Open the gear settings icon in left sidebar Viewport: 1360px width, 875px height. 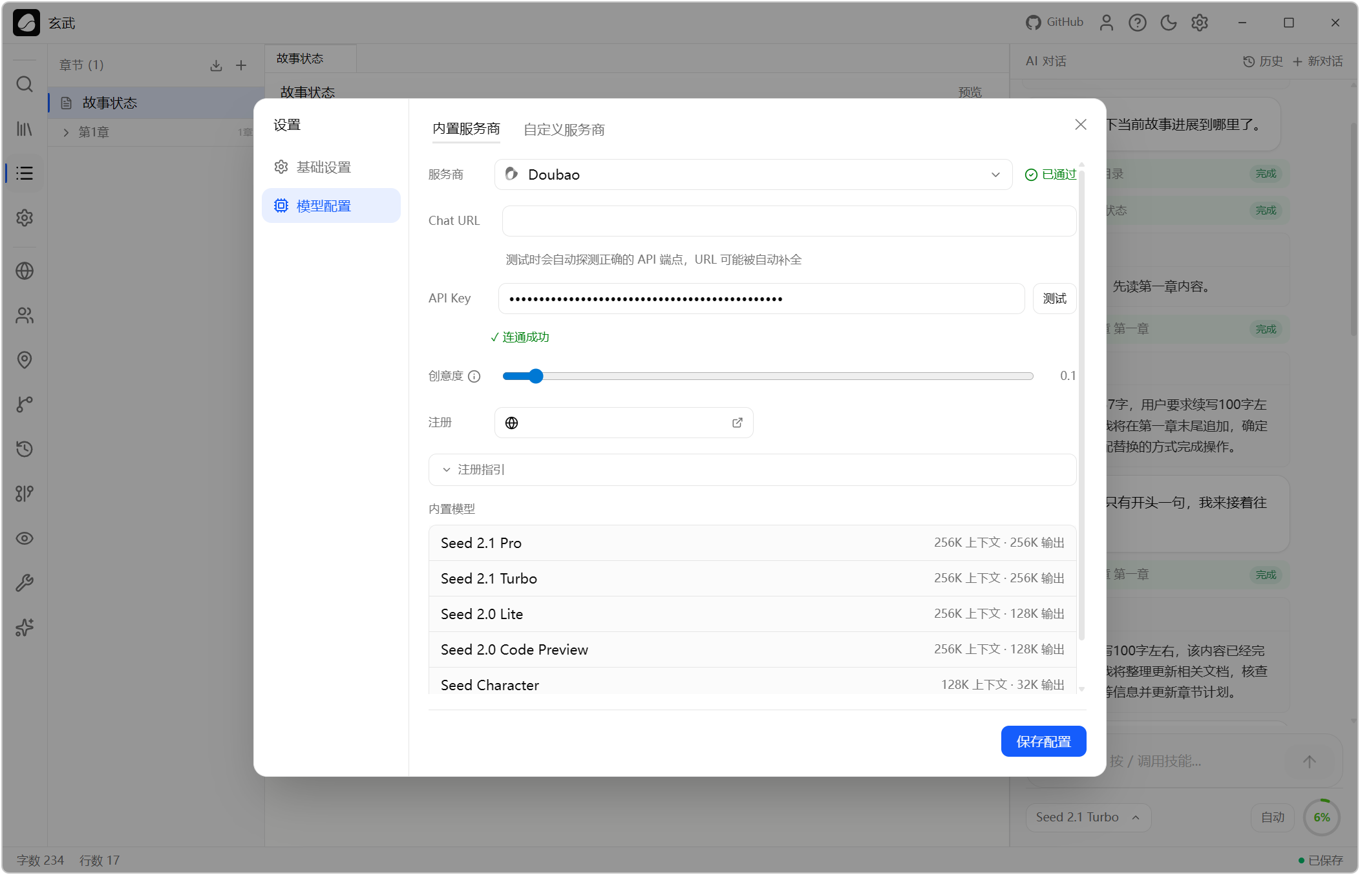point(25,218)
